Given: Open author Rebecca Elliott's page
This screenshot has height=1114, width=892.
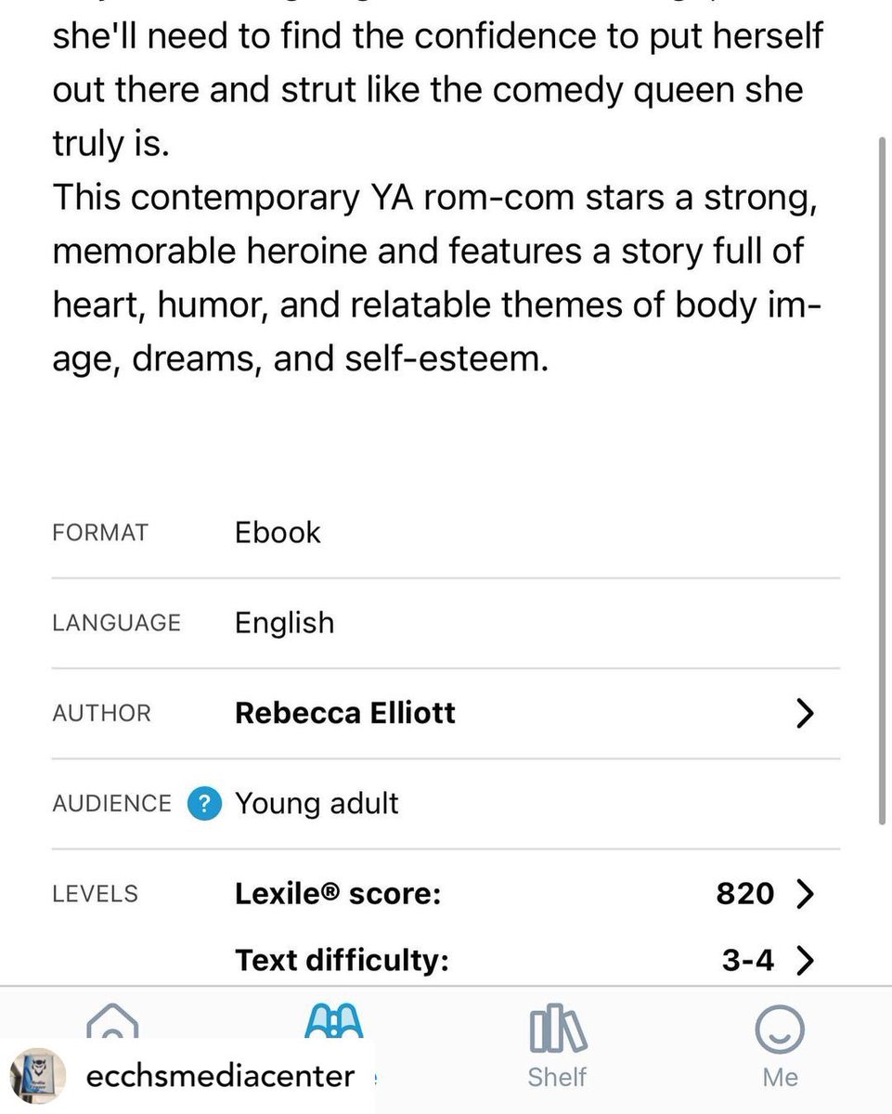Looking at the screenshot, I should pos(345,713).
